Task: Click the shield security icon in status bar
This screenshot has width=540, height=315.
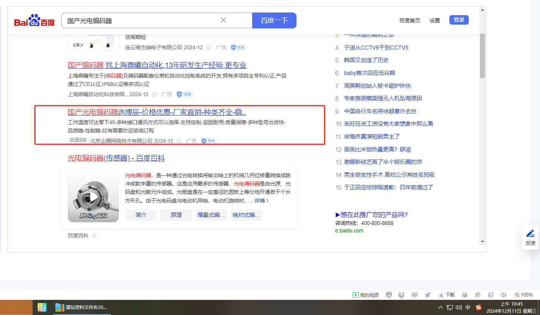Action: [x=389, y=295]
